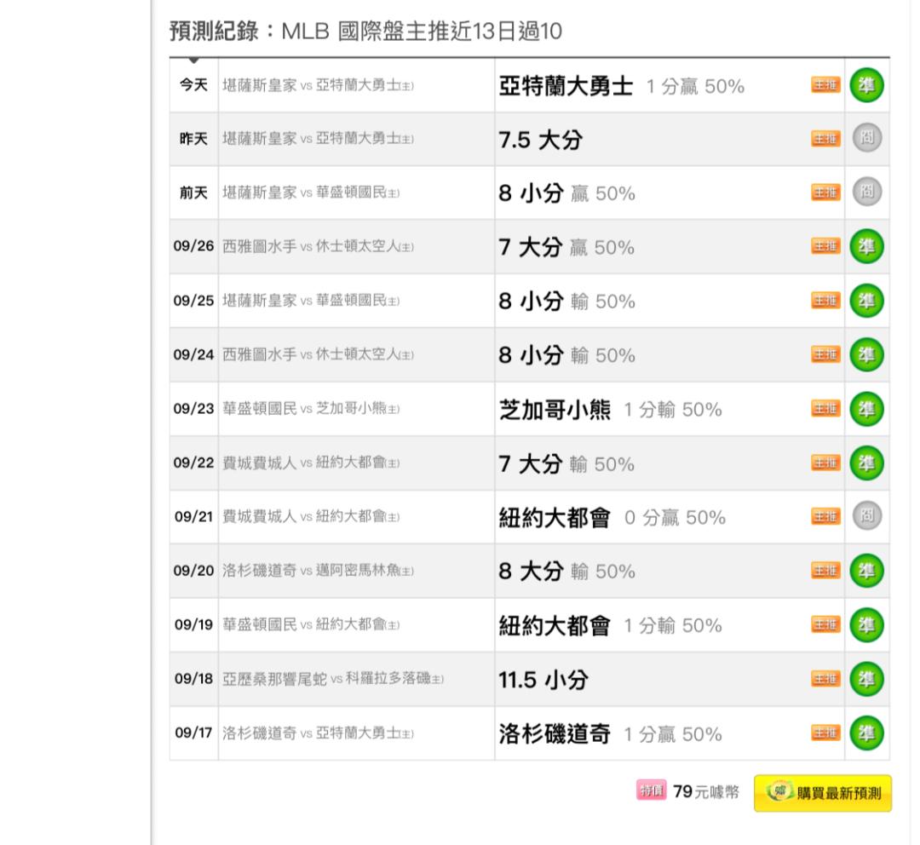Select the 09/21 date cell

coord(193,516)
